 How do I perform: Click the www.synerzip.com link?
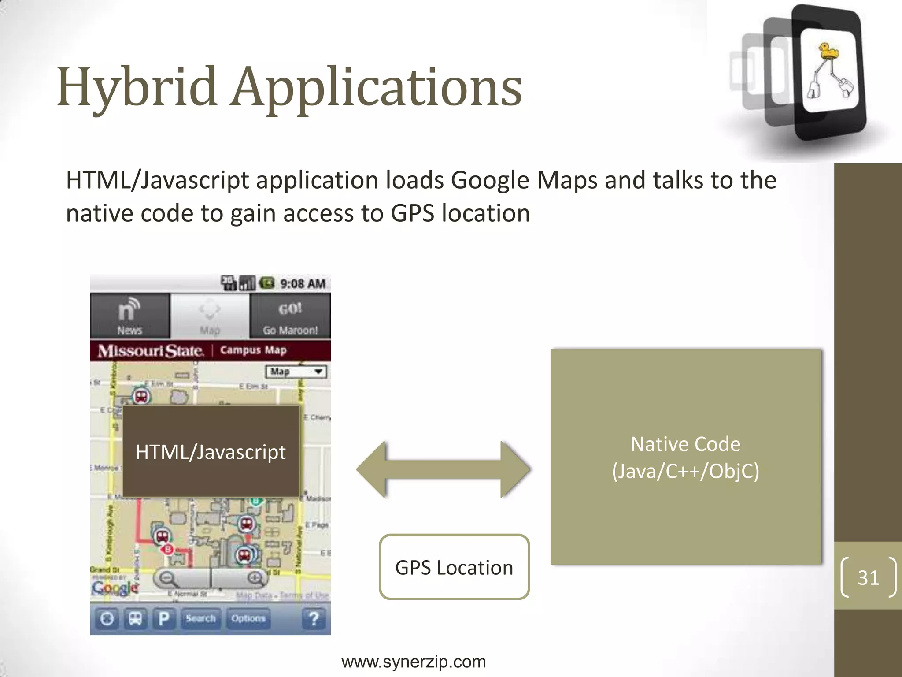click(414, 662)
